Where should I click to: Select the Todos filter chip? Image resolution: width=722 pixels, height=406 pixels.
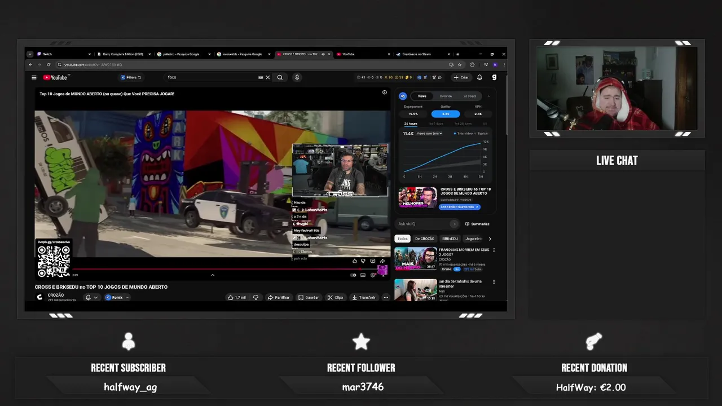(x=402, y=239)
